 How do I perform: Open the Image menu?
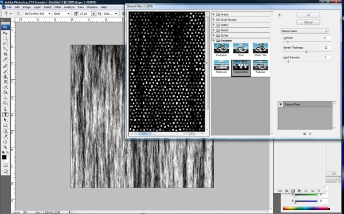click(26, 7)
